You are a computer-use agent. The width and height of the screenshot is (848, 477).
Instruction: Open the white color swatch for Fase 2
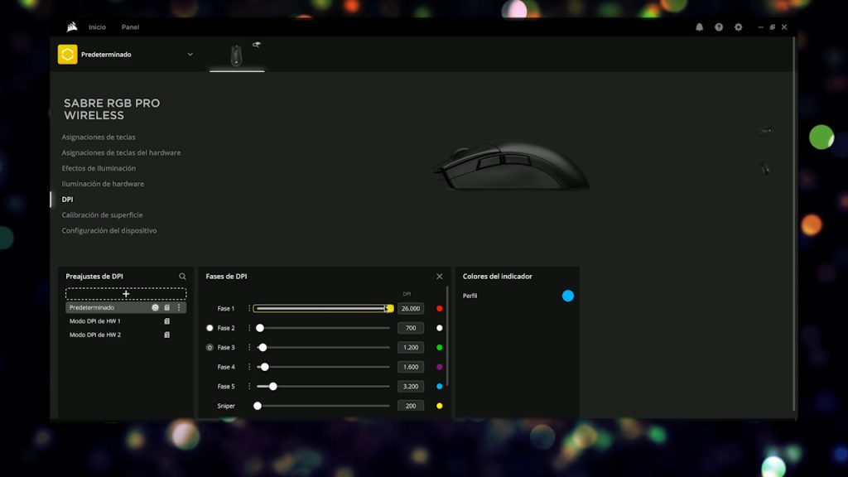(x=439, y=328)
